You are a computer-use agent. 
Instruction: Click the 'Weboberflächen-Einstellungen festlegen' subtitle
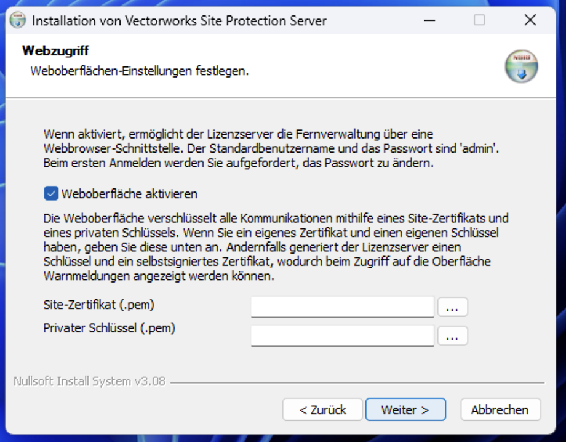pyautogui.click(x=140, y=71)
